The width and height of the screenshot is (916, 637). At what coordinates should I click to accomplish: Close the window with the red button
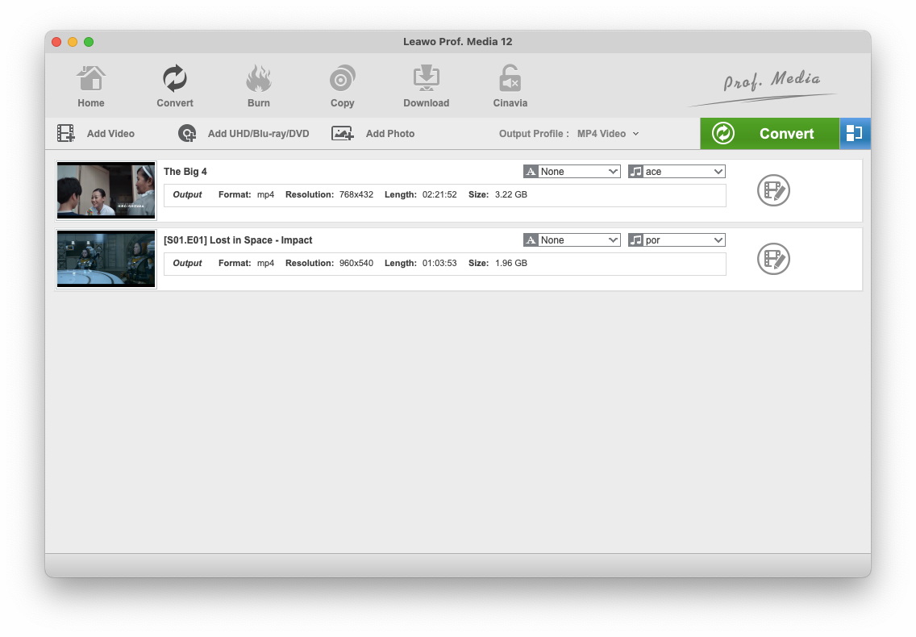point(56,41)
